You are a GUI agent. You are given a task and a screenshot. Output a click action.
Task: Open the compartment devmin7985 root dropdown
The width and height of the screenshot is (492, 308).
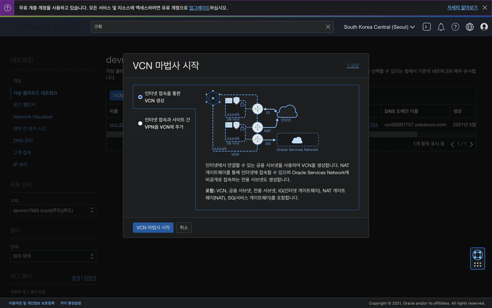click(x=53, y=210)
